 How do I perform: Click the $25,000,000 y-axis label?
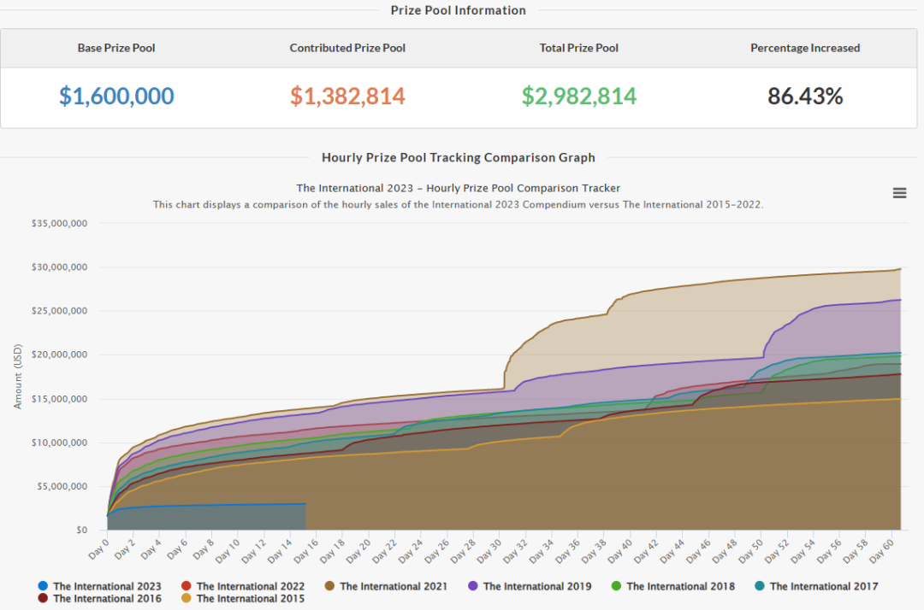(60, 311)
